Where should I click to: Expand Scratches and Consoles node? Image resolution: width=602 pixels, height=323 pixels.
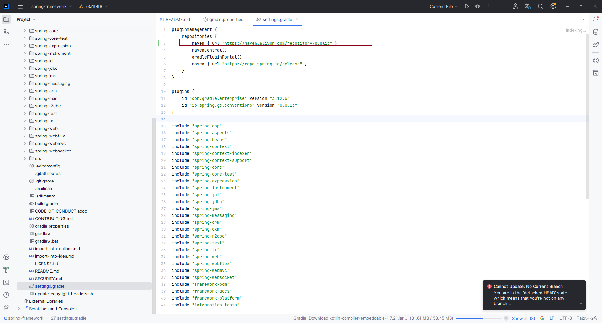[19, 309]
